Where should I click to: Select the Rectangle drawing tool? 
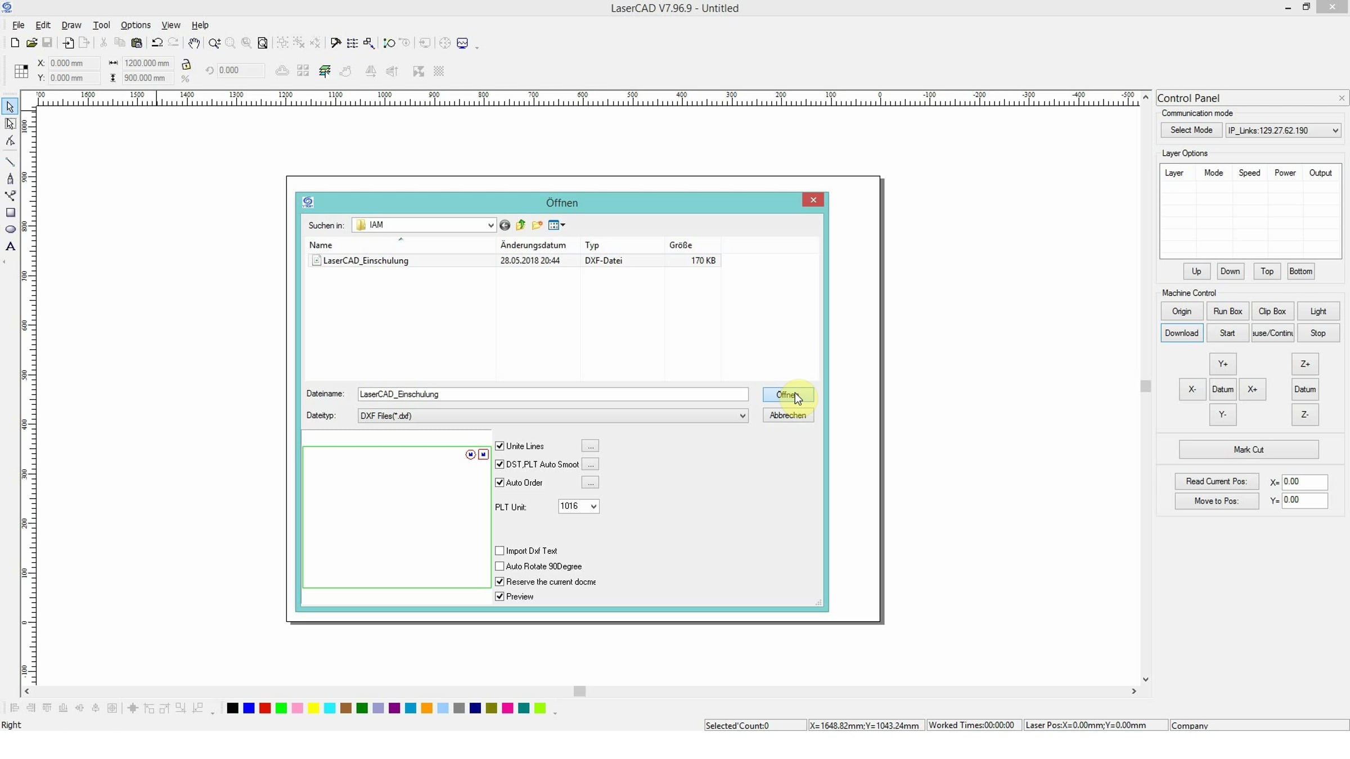click(10, 213)
